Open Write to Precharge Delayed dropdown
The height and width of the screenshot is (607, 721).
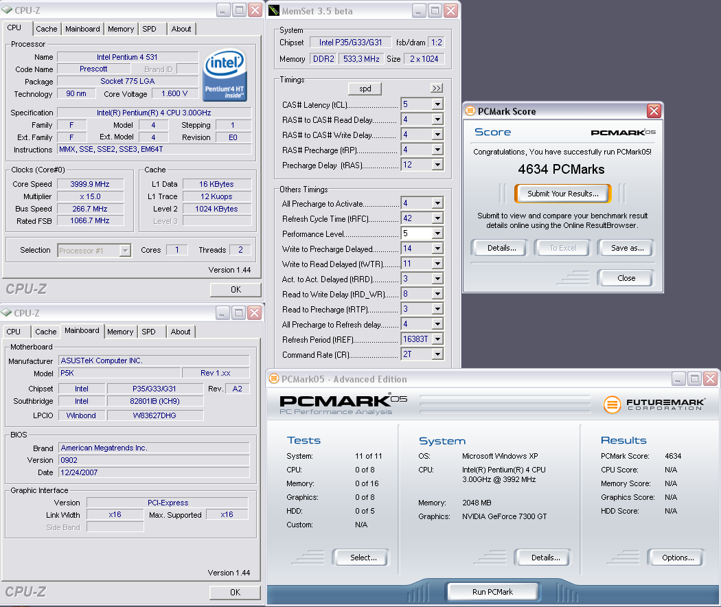[437, 249]
